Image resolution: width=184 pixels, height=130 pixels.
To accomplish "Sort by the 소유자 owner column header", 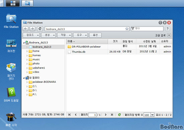I will pos(166,41).
